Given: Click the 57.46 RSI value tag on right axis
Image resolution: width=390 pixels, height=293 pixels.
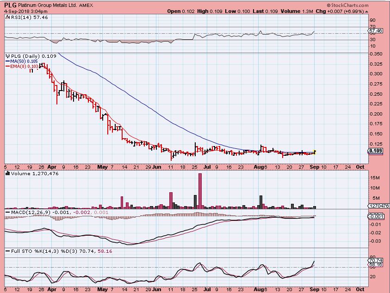Looking at the screenshot, I should 376,31.
